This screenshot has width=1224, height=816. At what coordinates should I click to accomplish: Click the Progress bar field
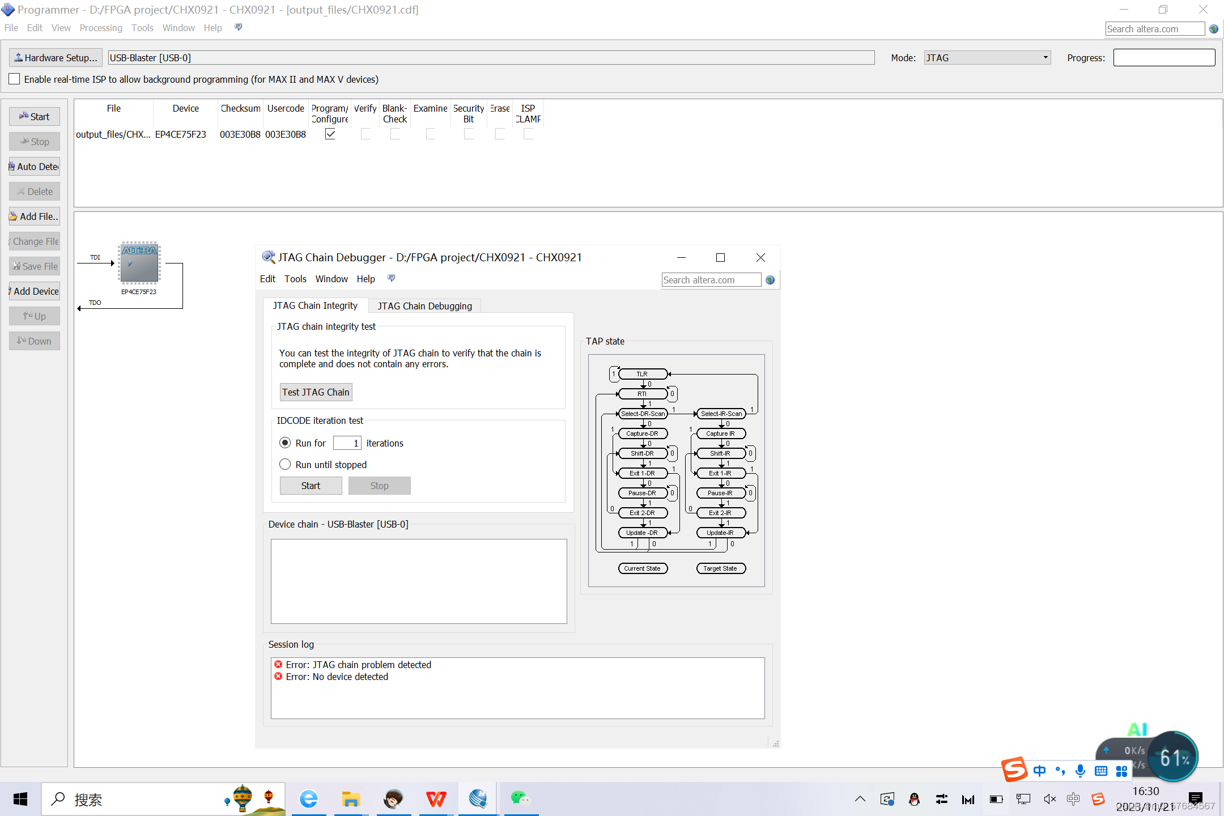click(x=1164, y=58)
